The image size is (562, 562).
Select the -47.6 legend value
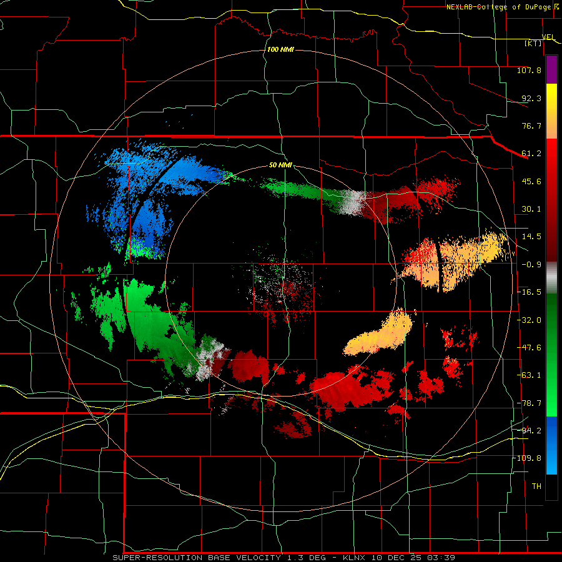click(529, 348)
